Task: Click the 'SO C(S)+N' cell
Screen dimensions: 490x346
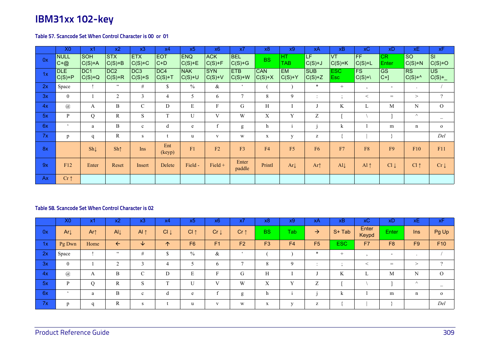Action: pos(417,60)
